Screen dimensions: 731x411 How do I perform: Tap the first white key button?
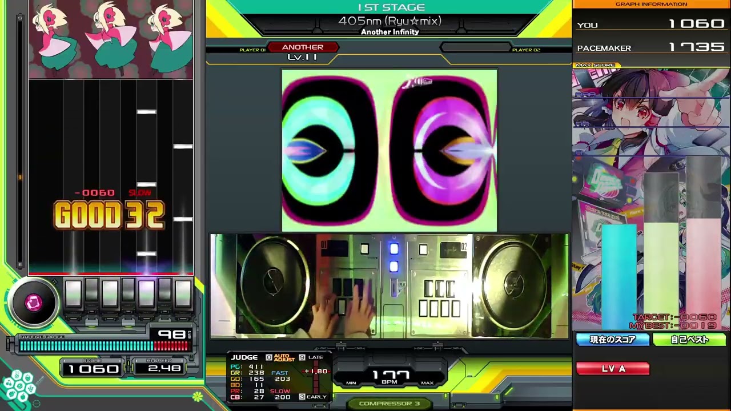pyautogui.click(x=73, y=293)
